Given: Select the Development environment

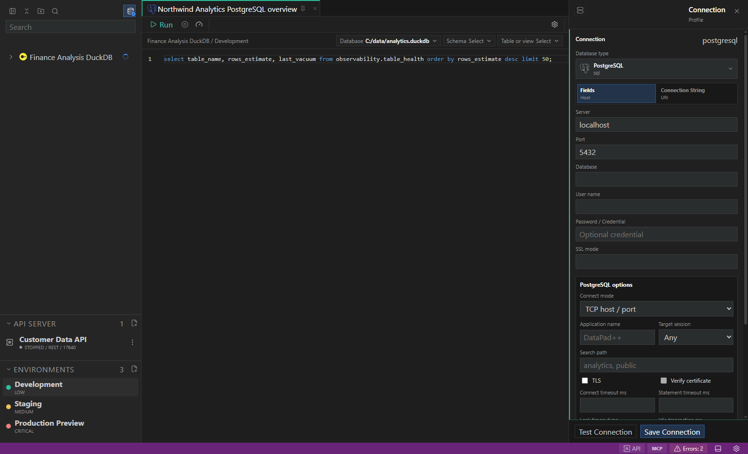Looking at the screenshot, I should [x=71, y=387].
